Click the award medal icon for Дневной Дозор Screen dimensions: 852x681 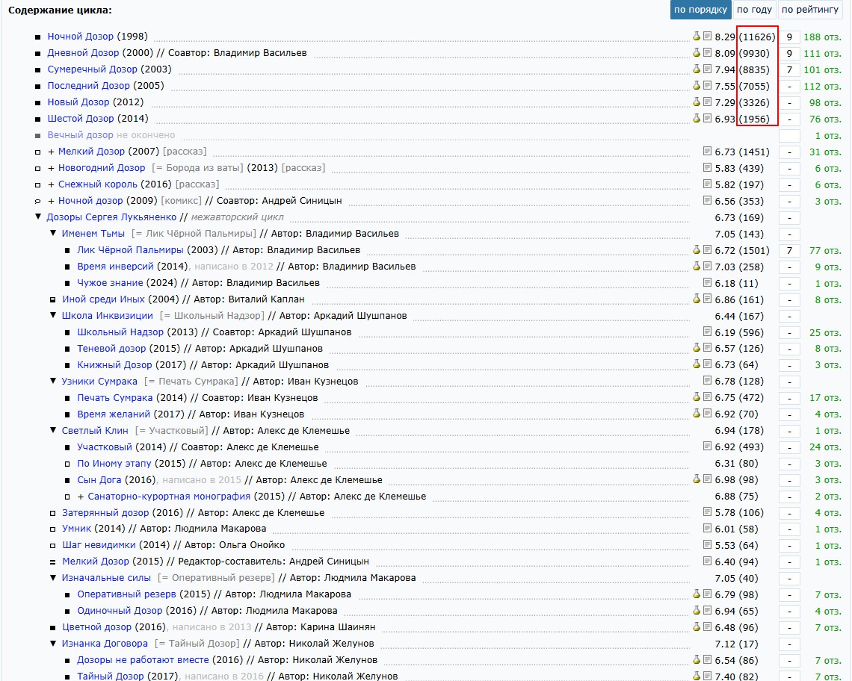click(x=697, y=52)
